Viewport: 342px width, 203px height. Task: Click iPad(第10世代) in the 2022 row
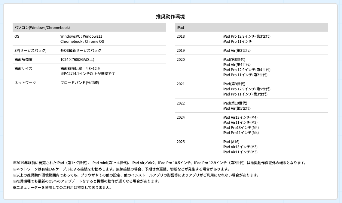click(235, 103)
